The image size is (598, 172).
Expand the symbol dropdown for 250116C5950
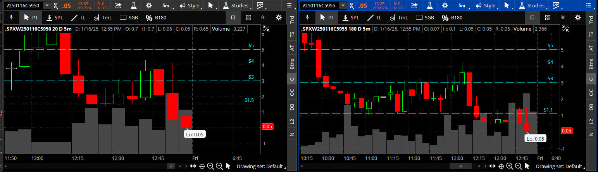pos(47,5)
